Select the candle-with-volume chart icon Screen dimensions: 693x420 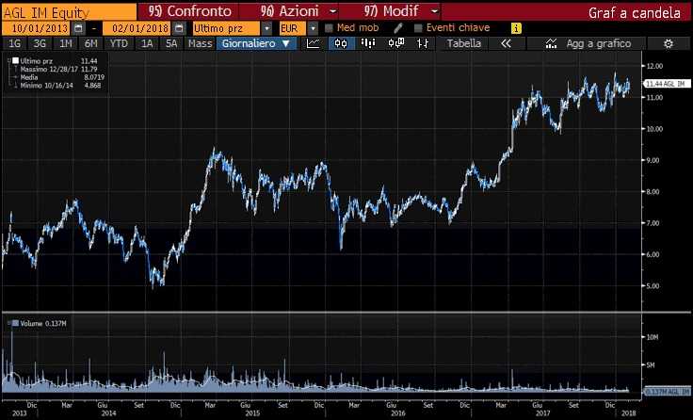pyautogui.click(x=396, y=43)
